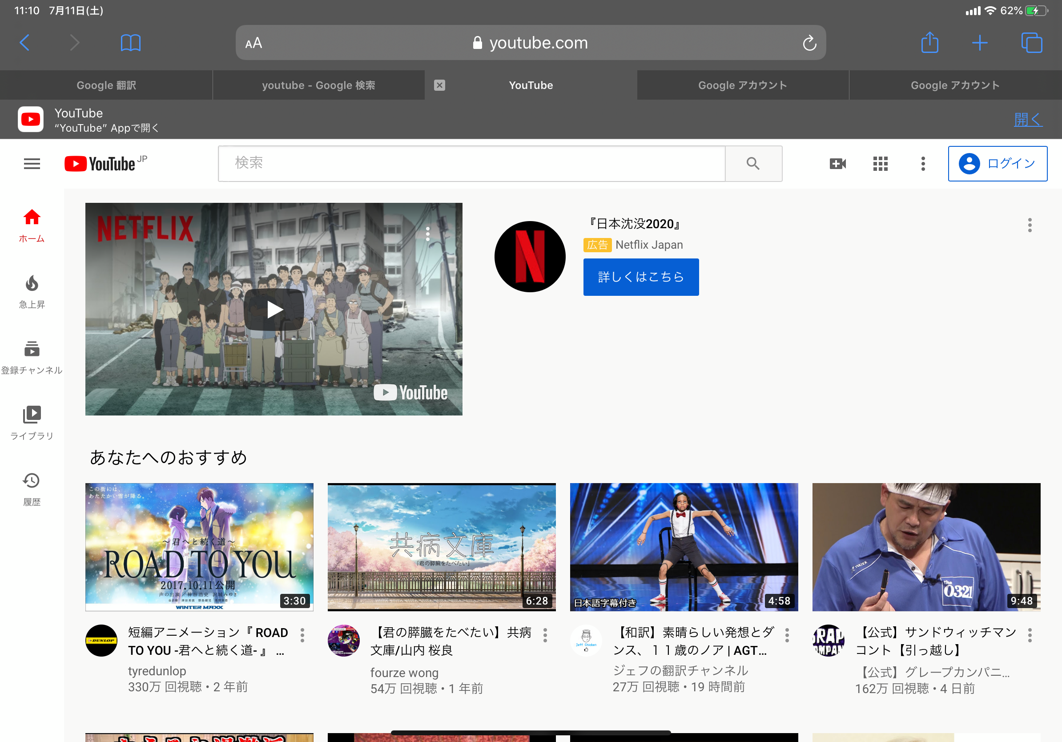1062x742 pixels.
Task: Play the Netflix ad video
Action: point(274,309)
